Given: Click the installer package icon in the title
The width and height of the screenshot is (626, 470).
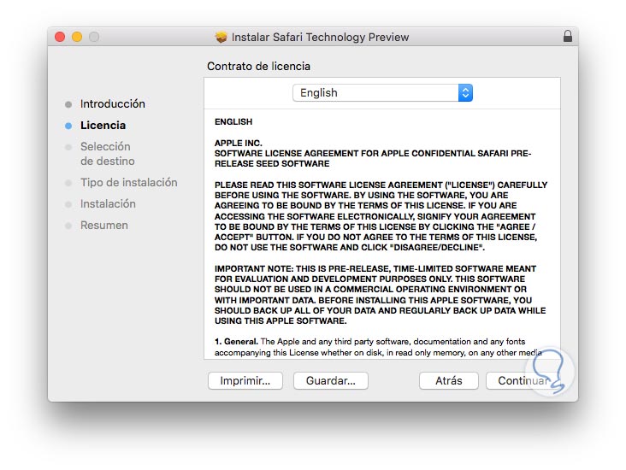Looking at the screenshot, I should click(221, 37).
